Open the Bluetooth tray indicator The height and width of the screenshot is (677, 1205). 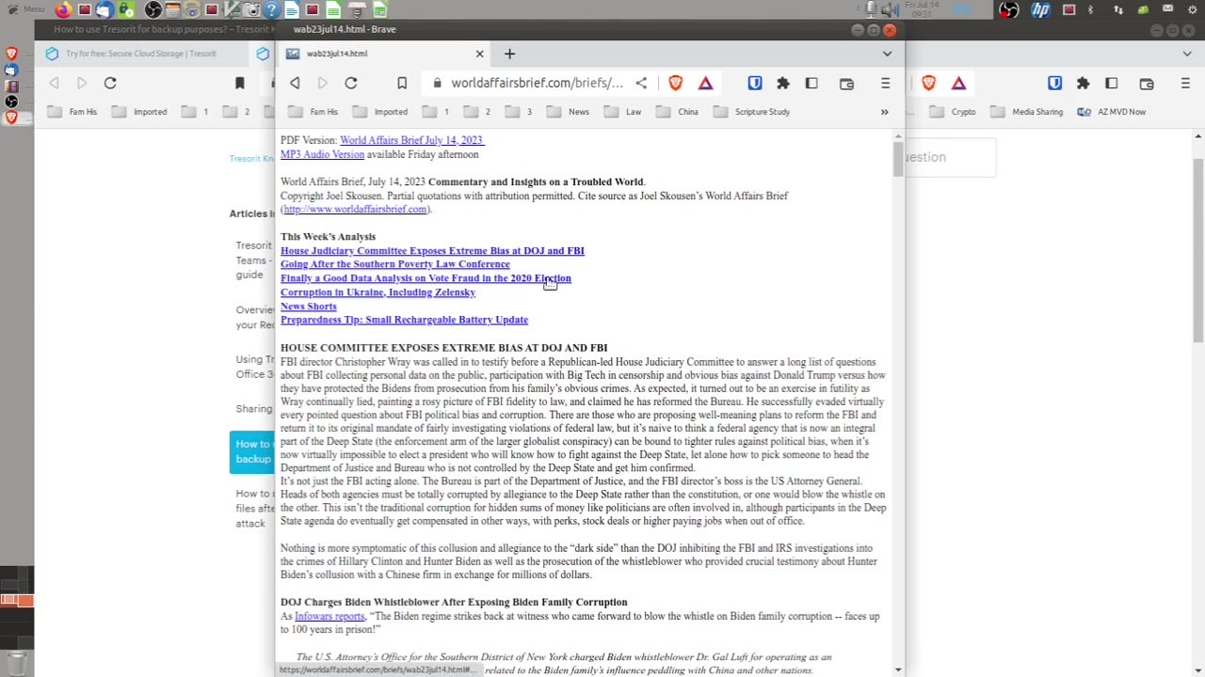(x=1091, y=10)
